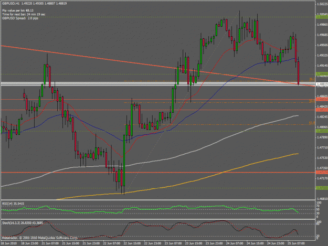Click the Fibonacci 50.0 level label
Image resolution: width=328 pixels, height=246 pixels.
point(312,101)
